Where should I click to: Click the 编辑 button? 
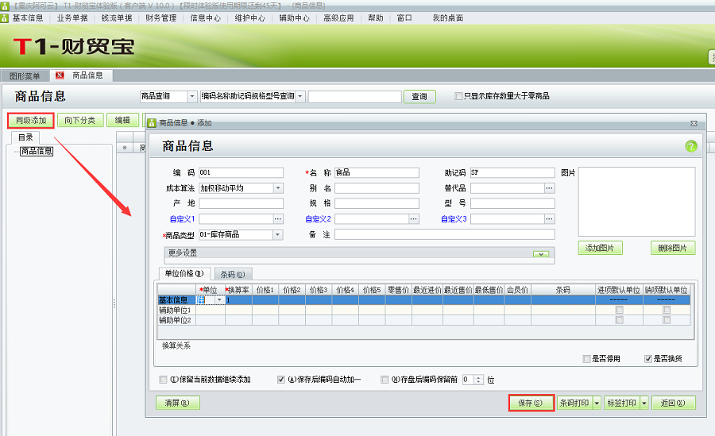coord(122,121)
